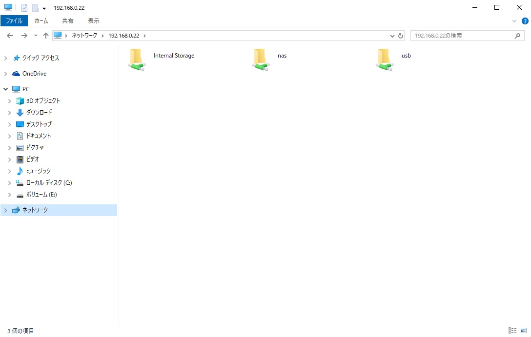The height and width of the screenshot is (337, 531).
Task: Expand the PC tree item
Action: tap(5, 89)
